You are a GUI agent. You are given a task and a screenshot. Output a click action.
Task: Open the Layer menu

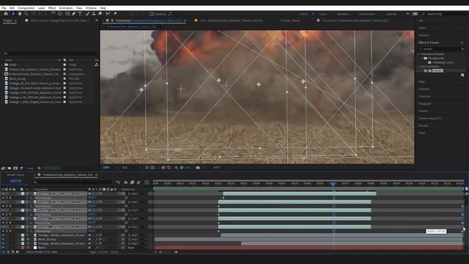pyautogui.click(x=41, y=8)
